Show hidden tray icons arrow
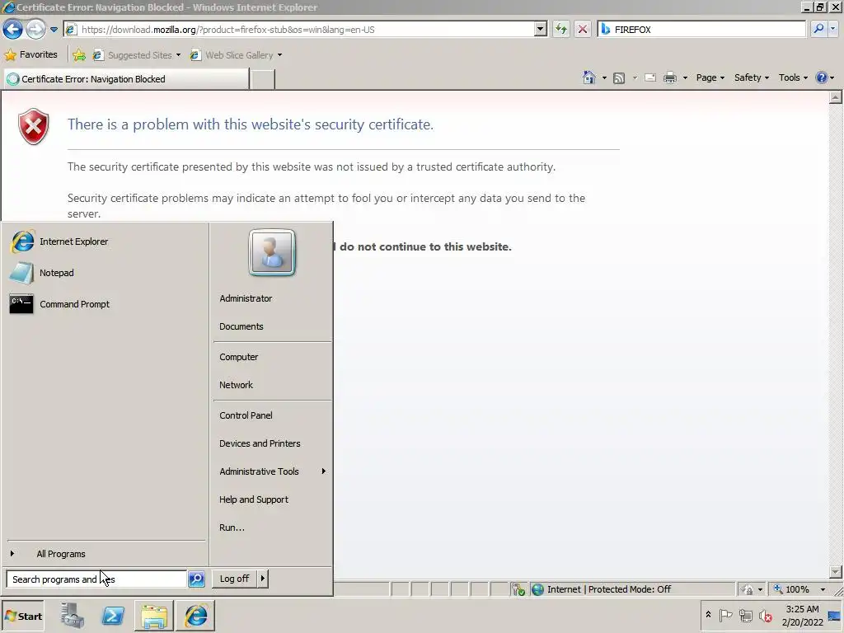The width and height of the screenshot is (844, 633). (x=708, y=615)
